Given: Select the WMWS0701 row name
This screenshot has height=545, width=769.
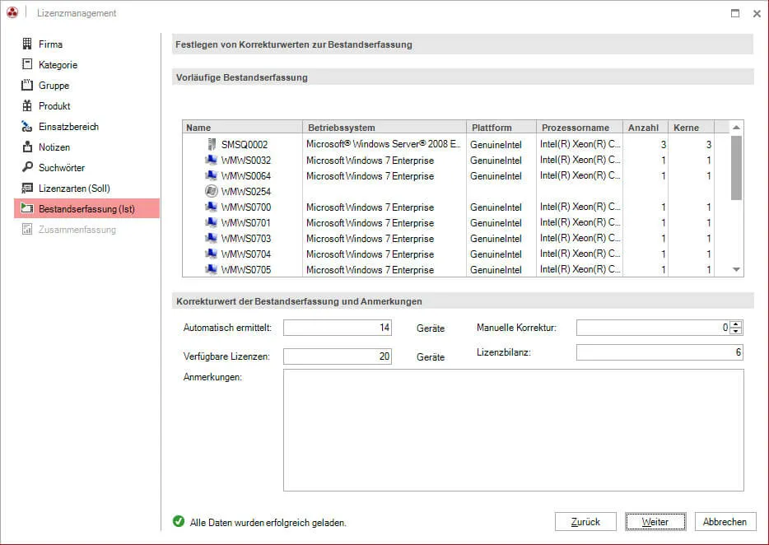Looking at the screenshot, I should pyautogui.click(x=245, y=223).
